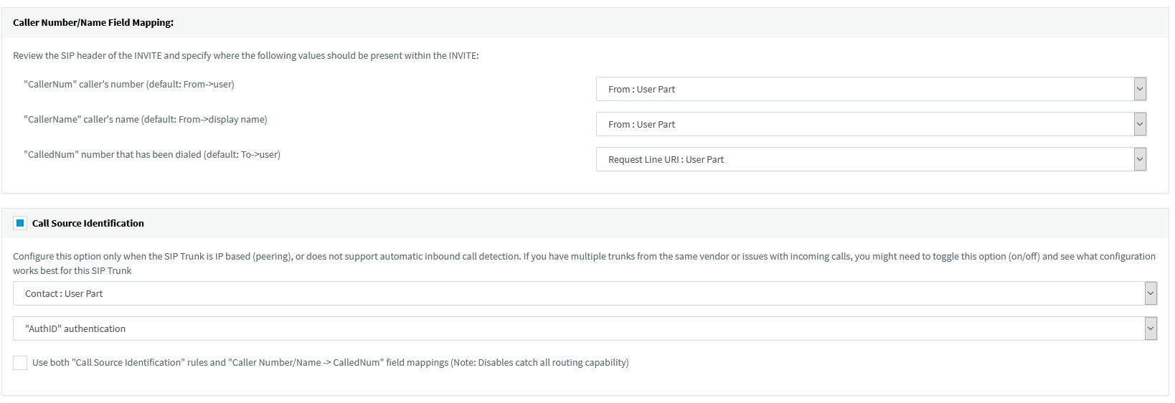
Task: Click the arrow on the Contact User Part dropdown
Action: pos(1151,293)
